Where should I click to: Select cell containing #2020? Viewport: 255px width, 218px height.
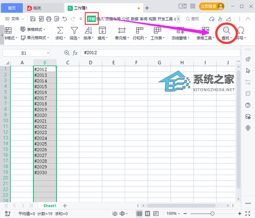pos(45,115)
